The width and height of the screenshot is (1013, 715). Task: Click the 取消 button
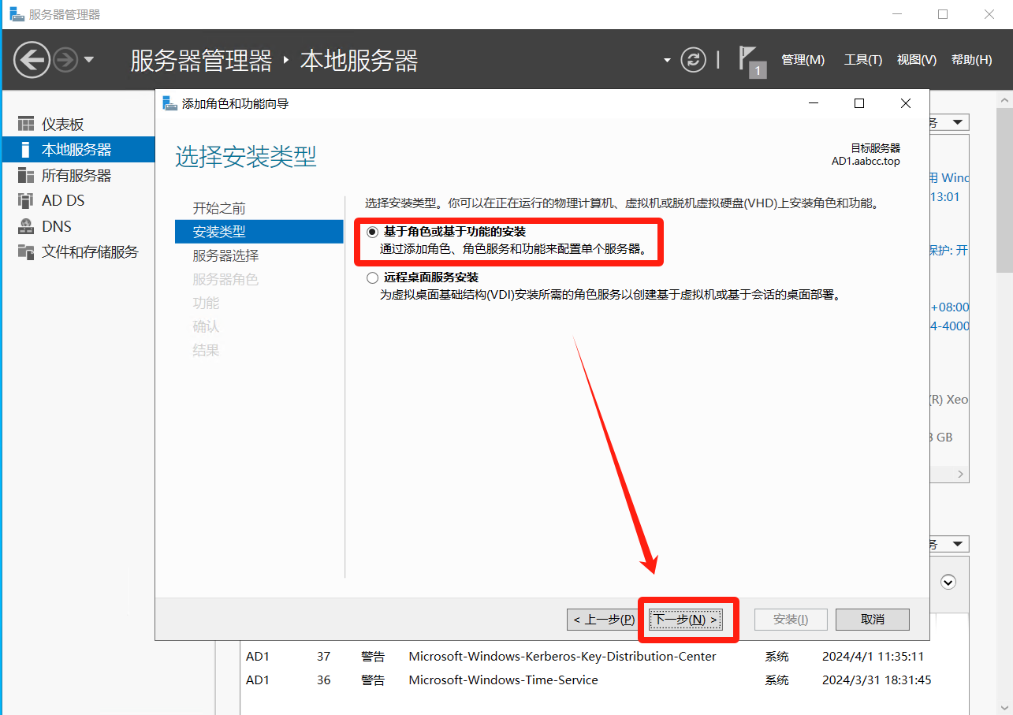tap(872, 620)
